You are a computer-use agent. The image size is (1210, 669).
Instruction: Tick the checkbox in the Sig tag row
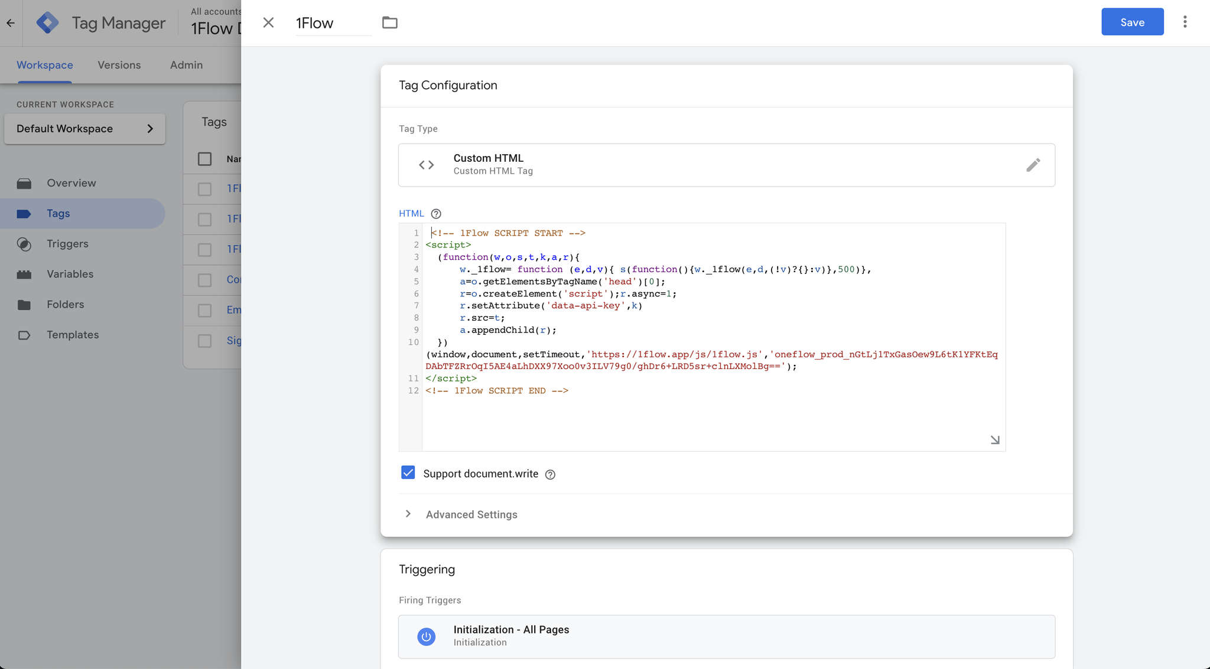coord(204,341)
